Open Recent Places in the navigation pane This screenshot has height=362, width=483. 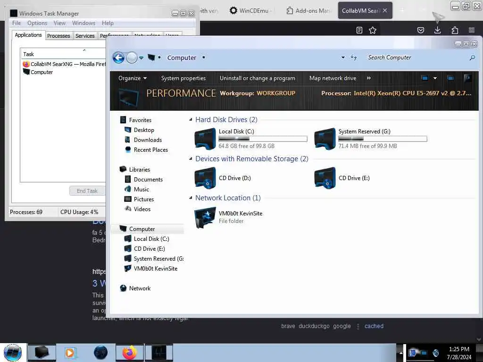pyautogui.click(x=151, y=149)
